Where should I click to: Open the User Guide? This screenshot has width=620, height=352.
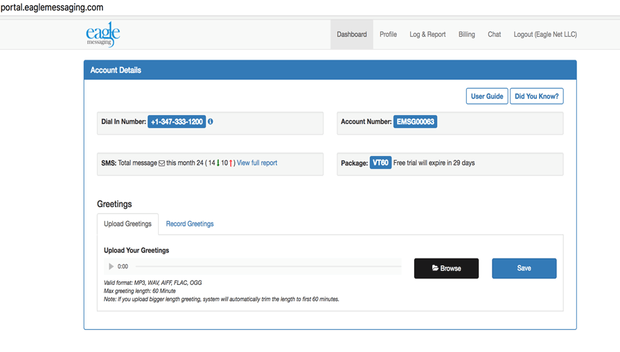(x=487, y=96)
